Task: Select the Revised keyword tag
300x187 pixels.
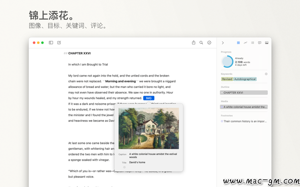Action: pyautogui.click(x=227, y=79)
